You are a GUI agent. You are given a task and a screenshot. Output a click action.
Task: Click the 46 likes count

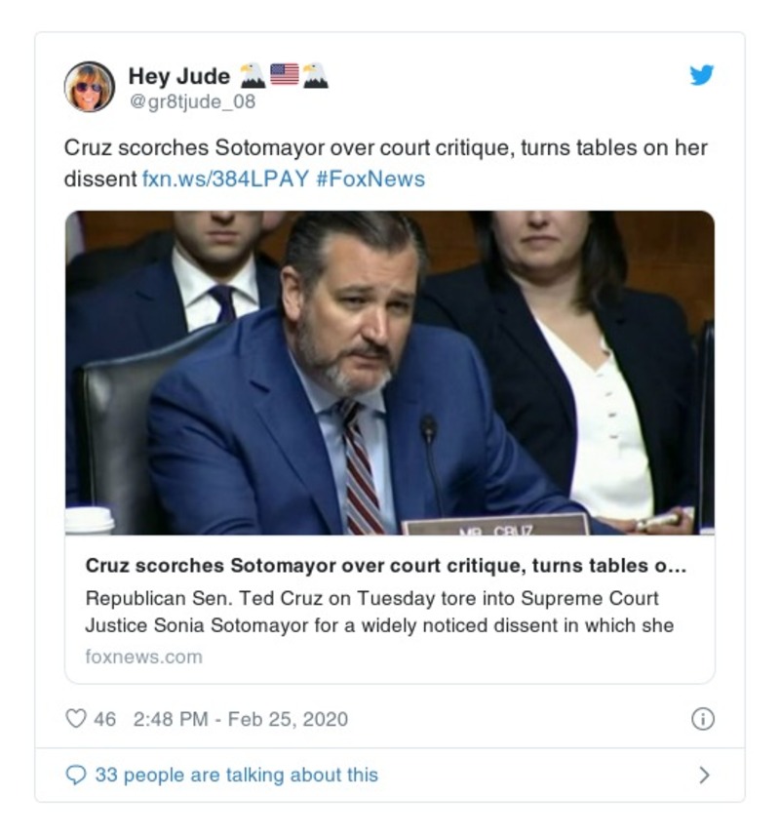104,720
